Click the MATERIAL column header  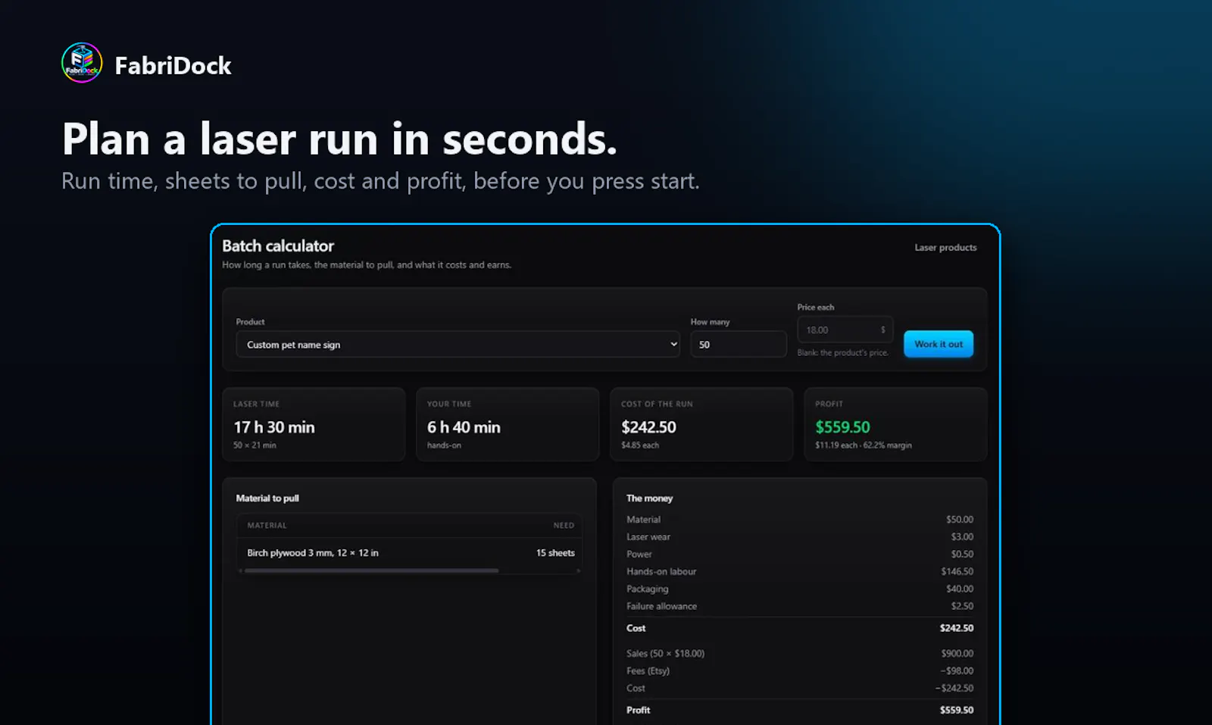tap(267, 525)
